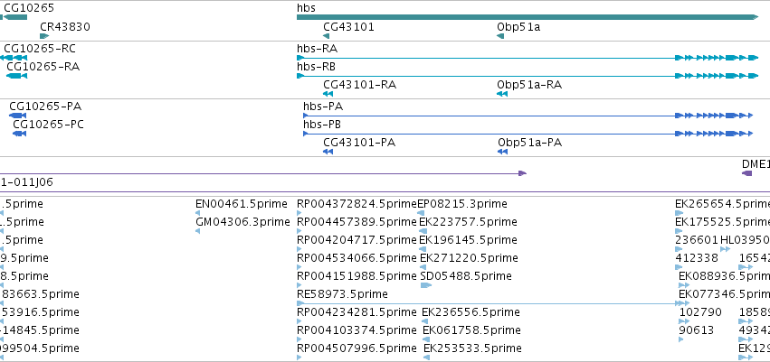The image size is (770, 362).
Task: Select the GM04306.3prime EST arrow
Action: tap(197, 231)
